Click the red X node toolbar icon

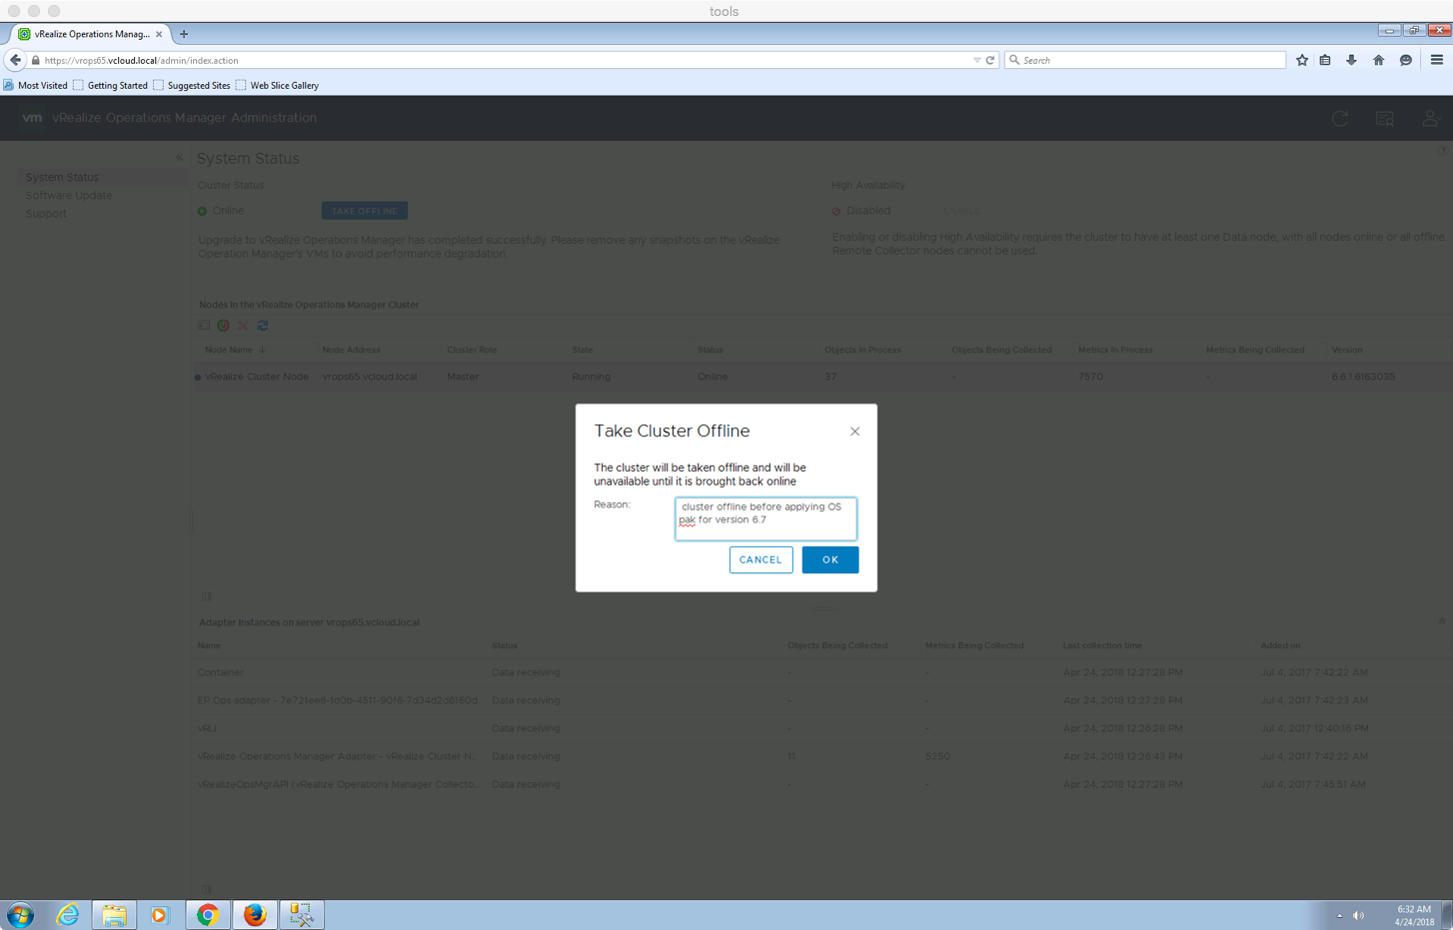coord(243,326)
